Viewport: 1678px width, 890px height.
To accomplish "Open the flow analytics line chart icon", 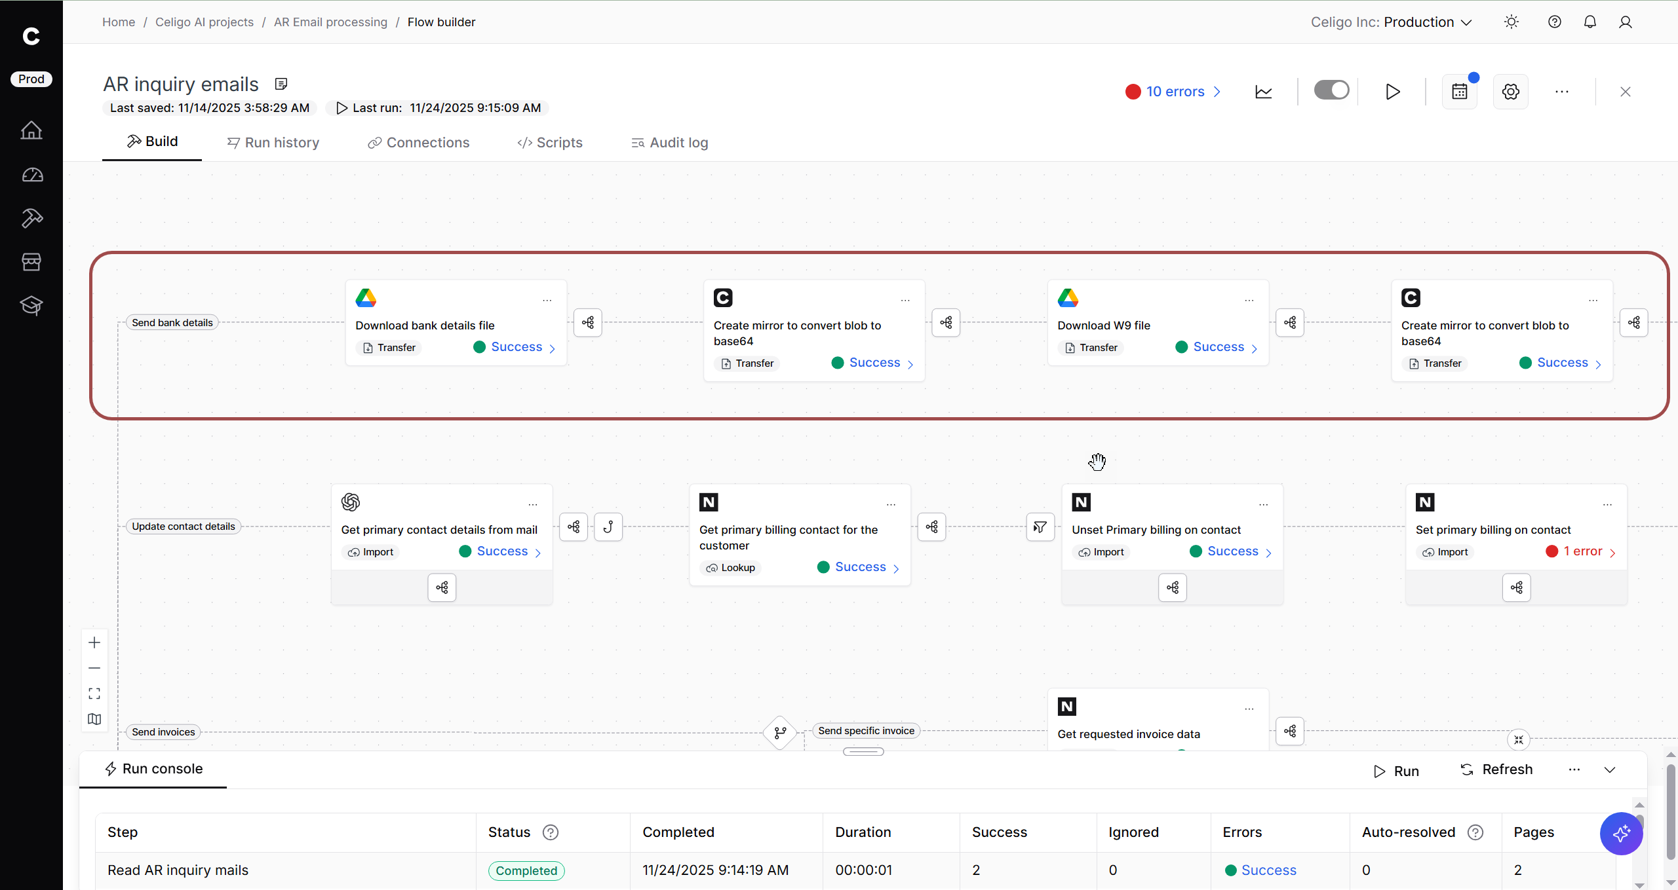I will [x=1263, y=92].
